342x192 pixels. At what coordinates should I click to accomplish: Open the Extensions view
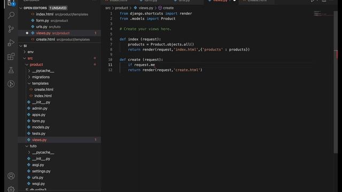point(11,57)
